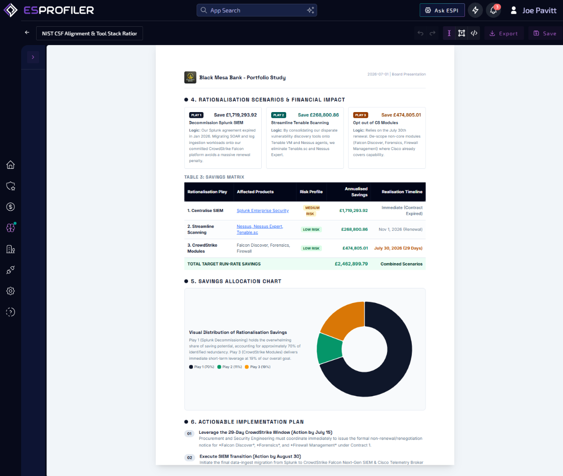This screenshot has width=563, height=476.
Task: Open the shield star sidebar icon
Action: tap(10, 186)
